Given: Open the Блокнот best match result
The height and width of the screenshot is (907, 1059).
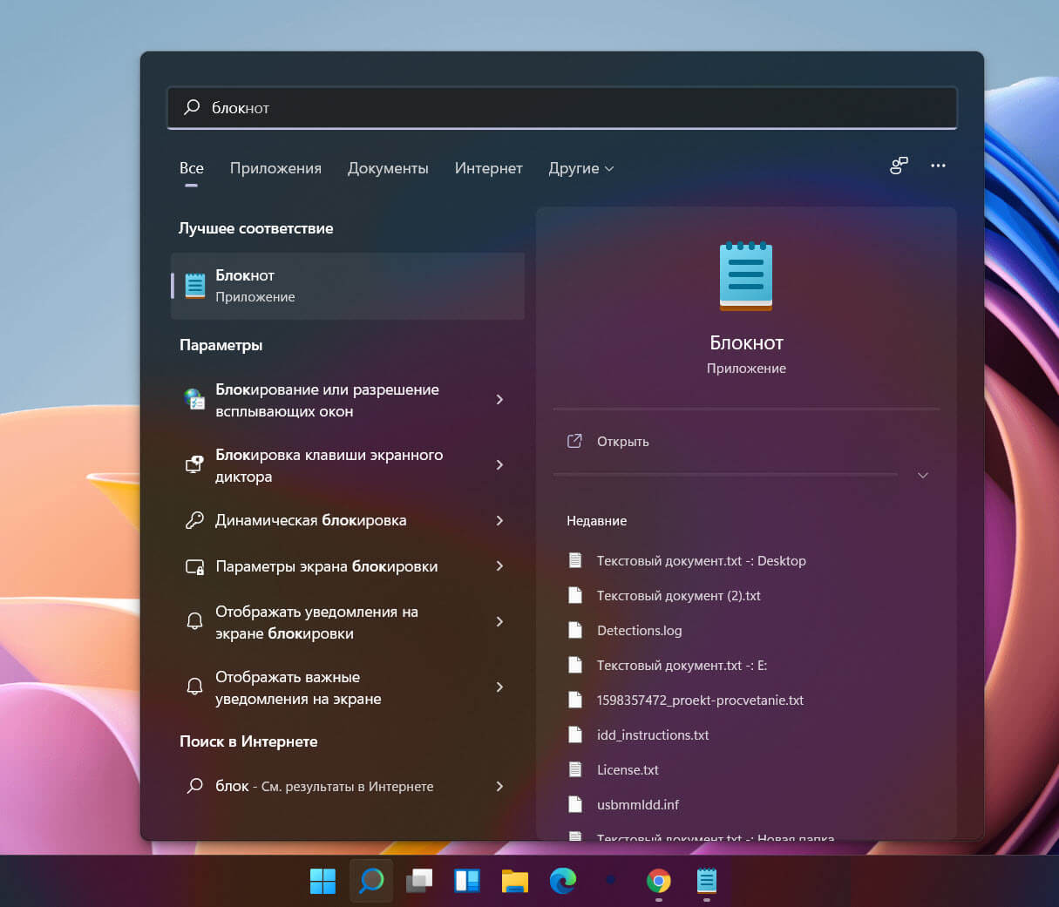Looking at the screenshot, I should click(x=348, y=286).
